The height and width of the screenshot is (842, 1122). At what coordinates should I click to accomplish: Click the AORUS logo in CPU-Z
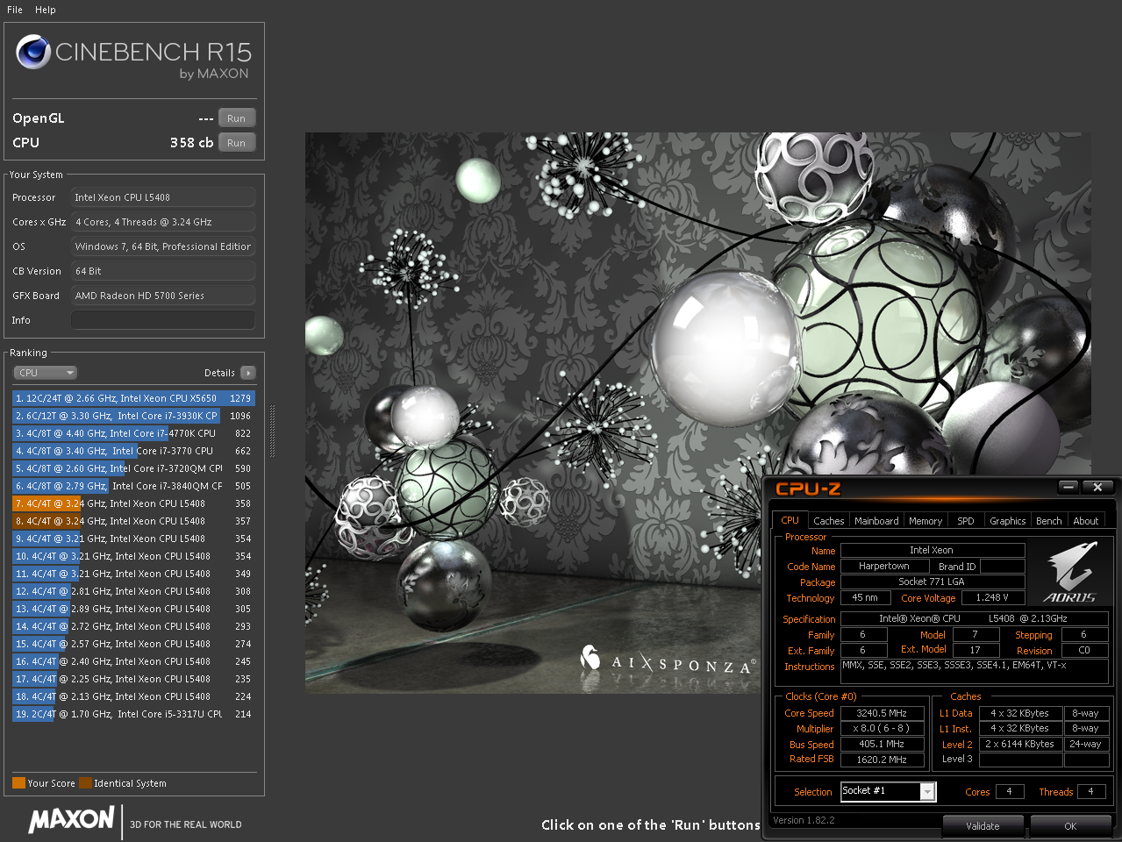click(1070, 573)
